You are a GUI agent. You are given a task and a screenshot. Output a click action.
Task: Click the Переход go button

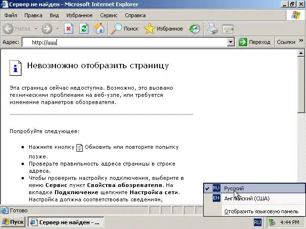254,42
